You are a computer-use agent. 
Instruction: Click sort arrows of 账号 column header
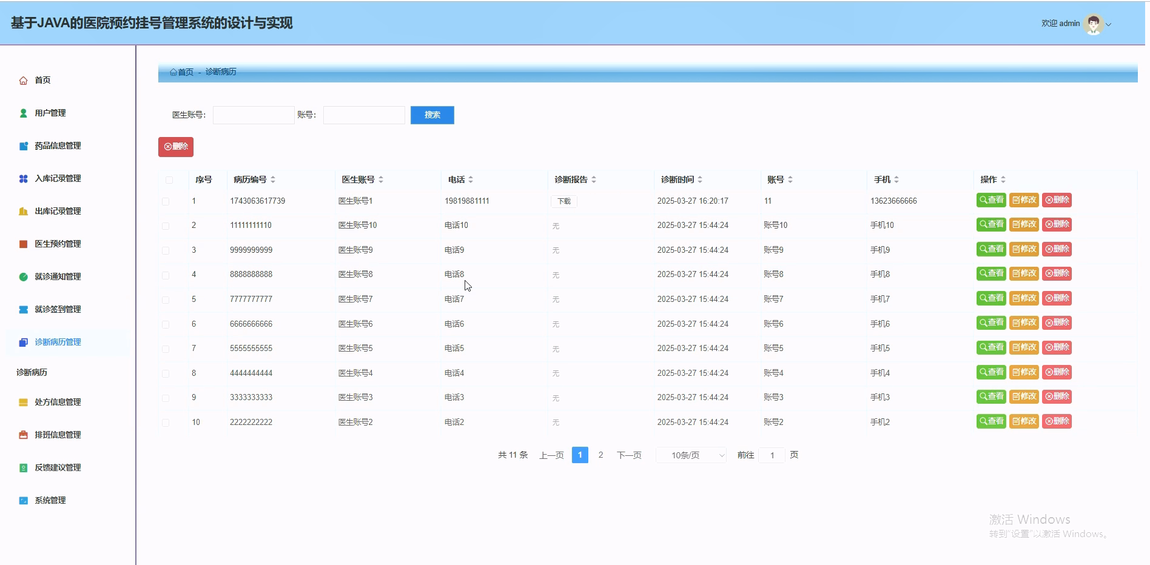click(790, 179)
